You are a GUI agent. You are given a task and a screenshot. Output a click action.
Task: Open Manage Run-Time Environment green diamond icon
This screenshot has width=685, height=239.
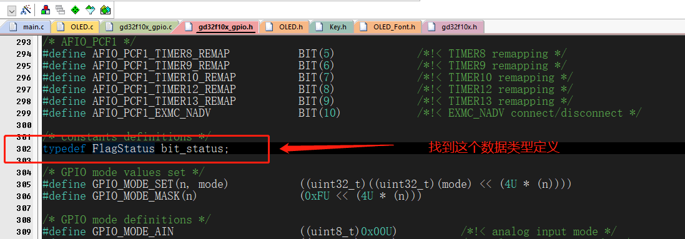(75, 9)
